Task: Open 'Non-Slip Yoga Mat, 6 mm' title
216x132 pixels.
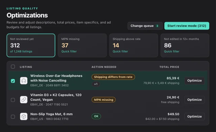Action: tap(51, 114)
